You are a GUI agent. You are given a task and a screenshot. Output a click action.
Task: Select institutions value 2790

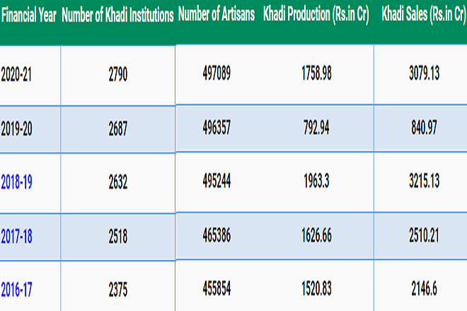(x=117, y=74)
